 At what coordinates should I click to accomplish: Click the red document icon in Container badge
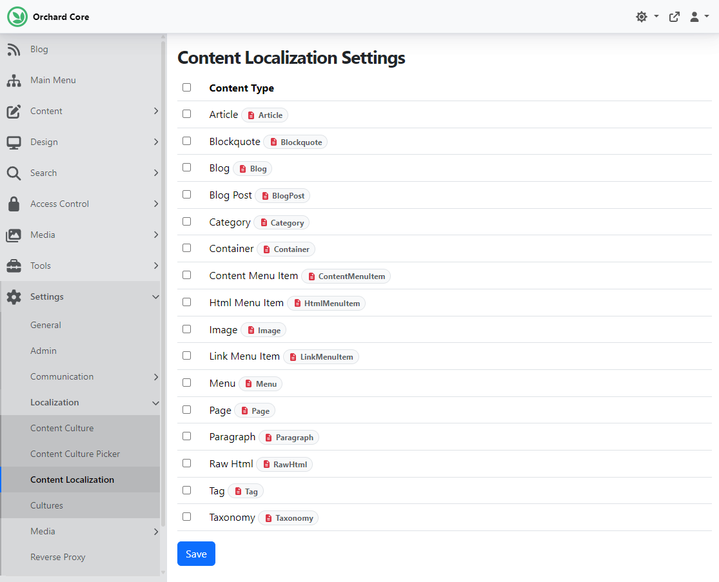coord(266,249)
